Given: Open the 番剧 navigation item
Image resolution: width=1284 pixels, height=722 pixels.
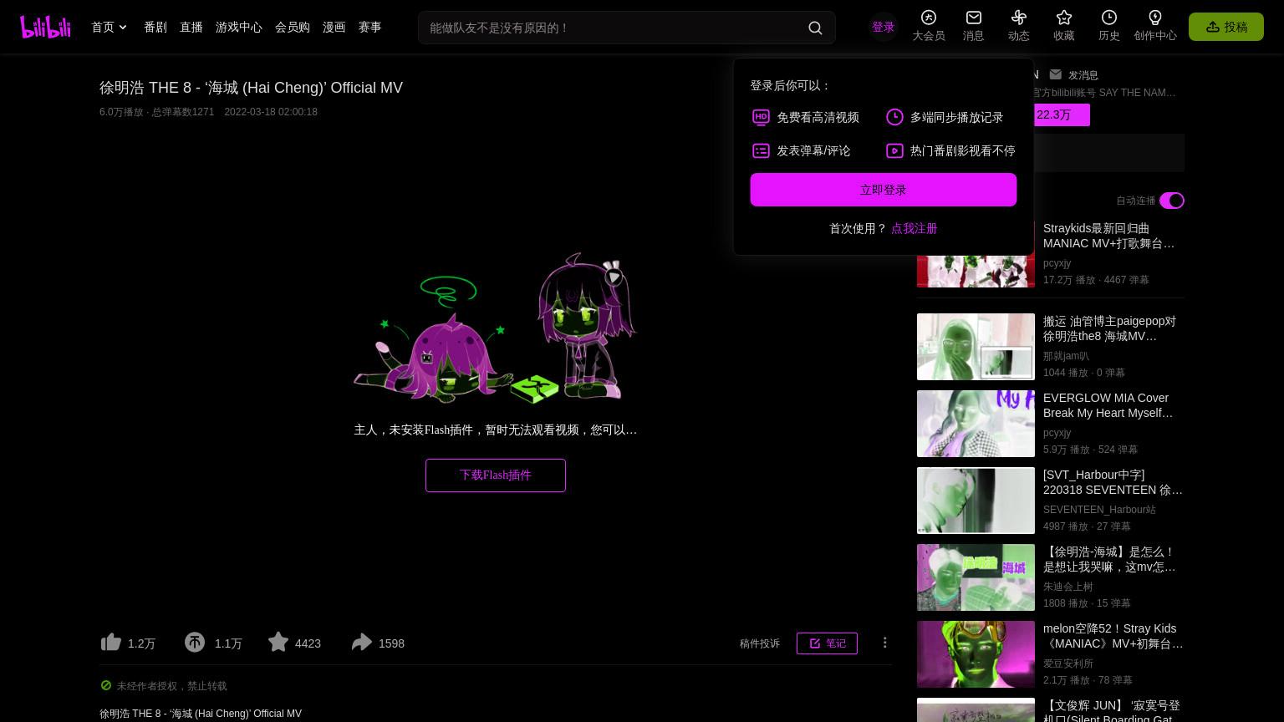Looking at the screenshot, I should [x=155, y=28].
